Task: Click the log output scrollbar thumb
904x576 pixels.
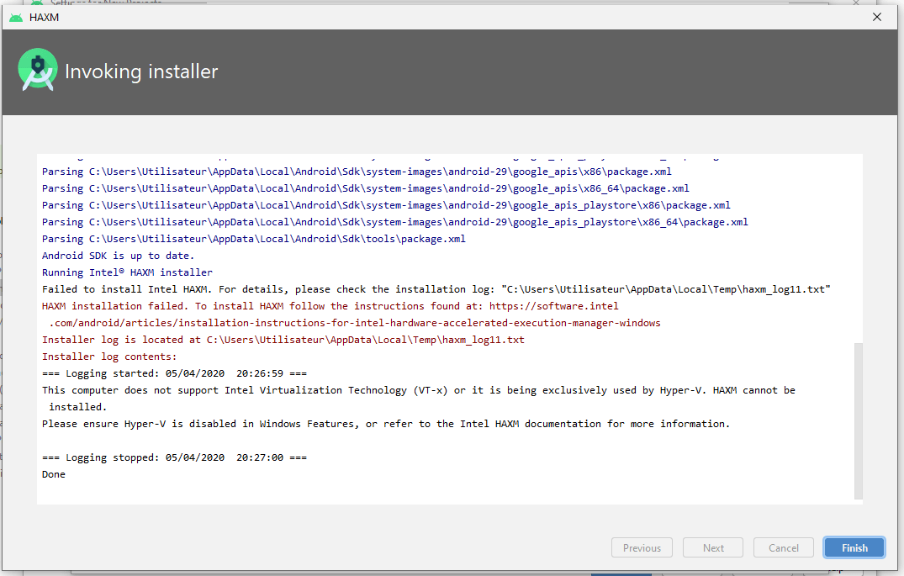Action: click(858, 419)
